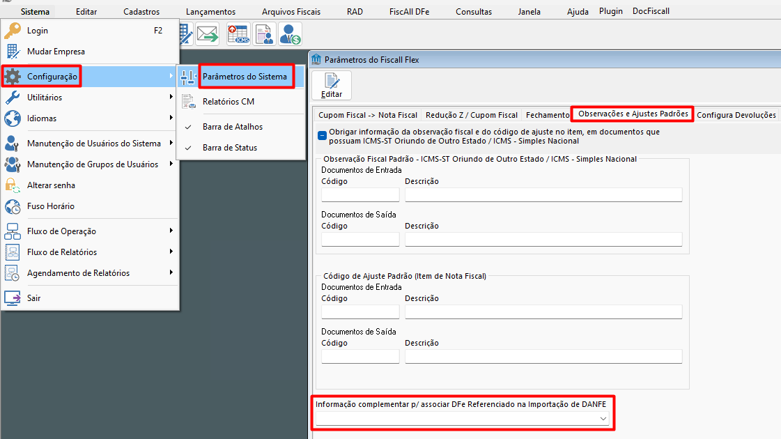Click Código de Ajuste Saída Descrição field

(543, 356)
